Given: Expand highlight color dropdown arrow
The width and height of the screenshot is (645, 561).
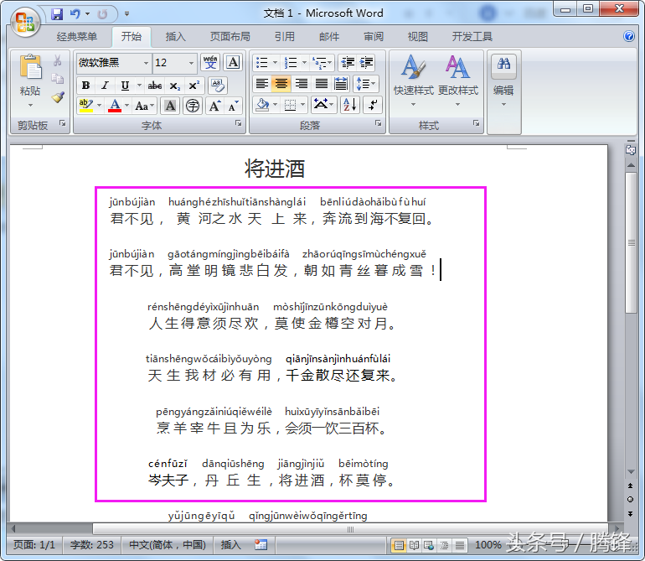Looking at the screenshot, I should click(99, 106).
